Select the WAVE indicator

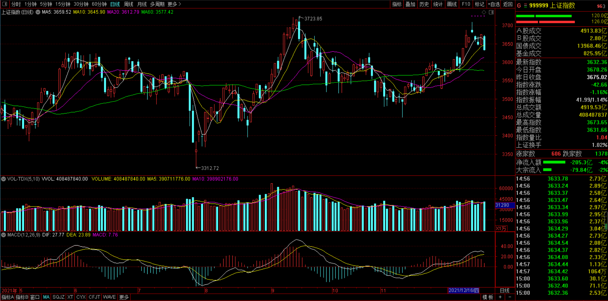click(109, 297)
